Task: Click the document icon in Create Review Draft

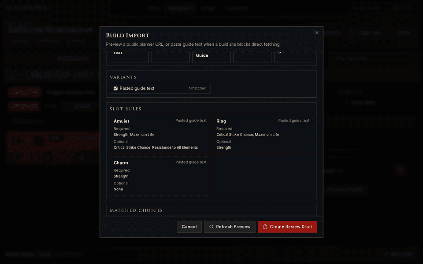Action: [265, 227]
